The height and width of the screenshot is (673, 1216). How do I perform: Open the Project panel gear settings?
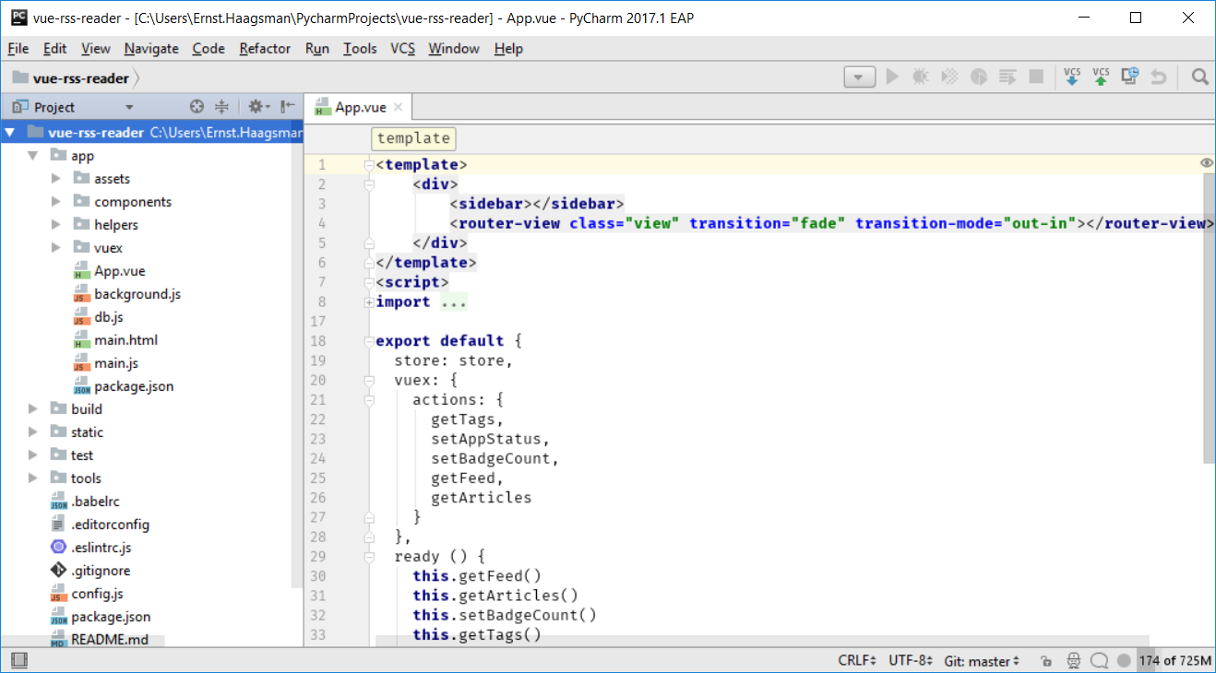[x=256, y=107]
